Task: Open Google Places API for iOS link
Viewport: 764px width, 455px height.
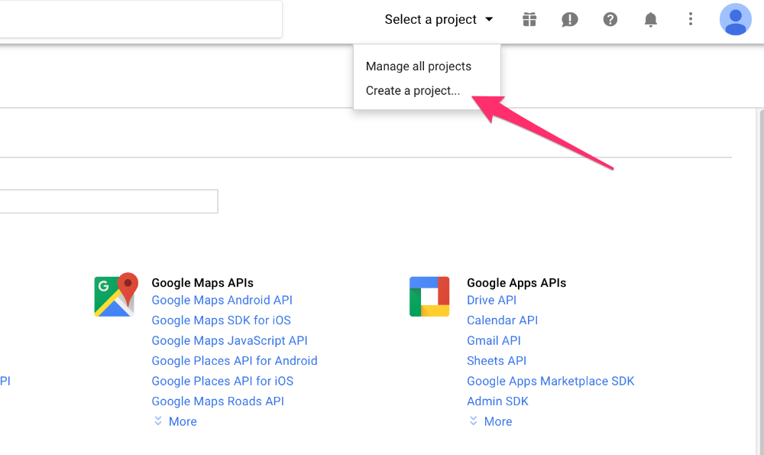Action: [x=222, y=381]
